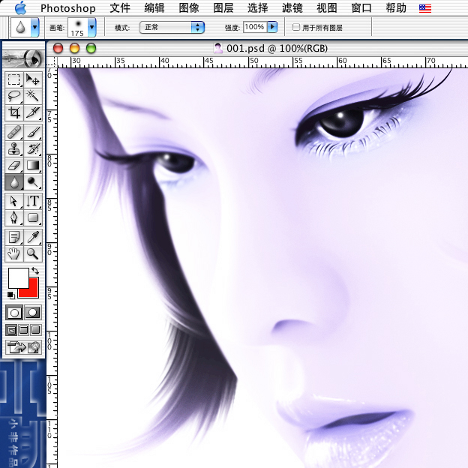
Task: Switch to standard editing mode
Action: pos(14,313)
